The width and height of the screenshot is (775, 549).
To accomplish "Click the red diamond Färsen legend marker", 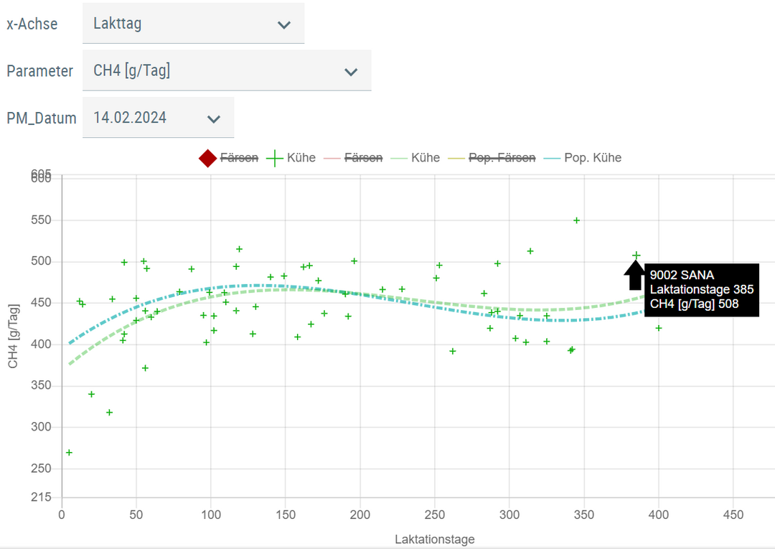I will 207,158.
